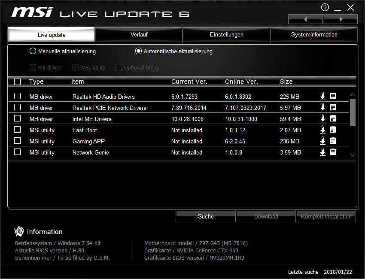Image resolution: width=365 pixels, height=279 pixels.
Task: Download Realtek PCIE Network Drivers via arrow icon
Action: 322,107
